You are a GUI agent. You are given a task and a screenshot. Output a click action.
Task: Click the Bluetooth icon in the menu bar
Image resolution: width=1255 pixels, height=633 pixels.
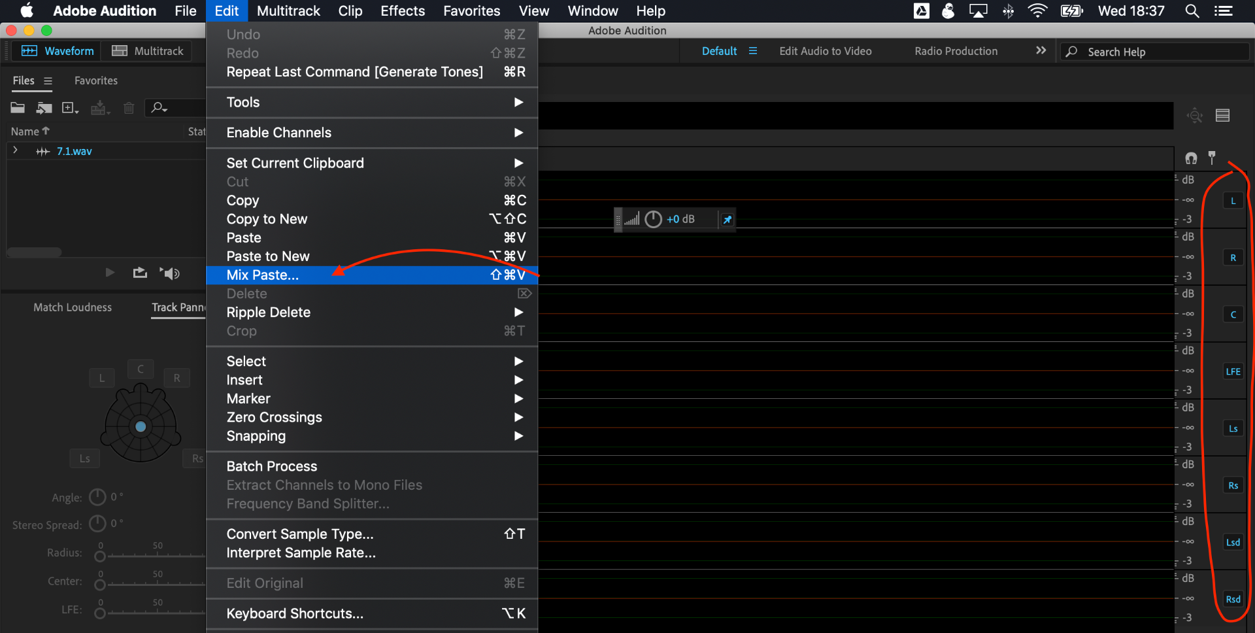[x=1009, y=11]
